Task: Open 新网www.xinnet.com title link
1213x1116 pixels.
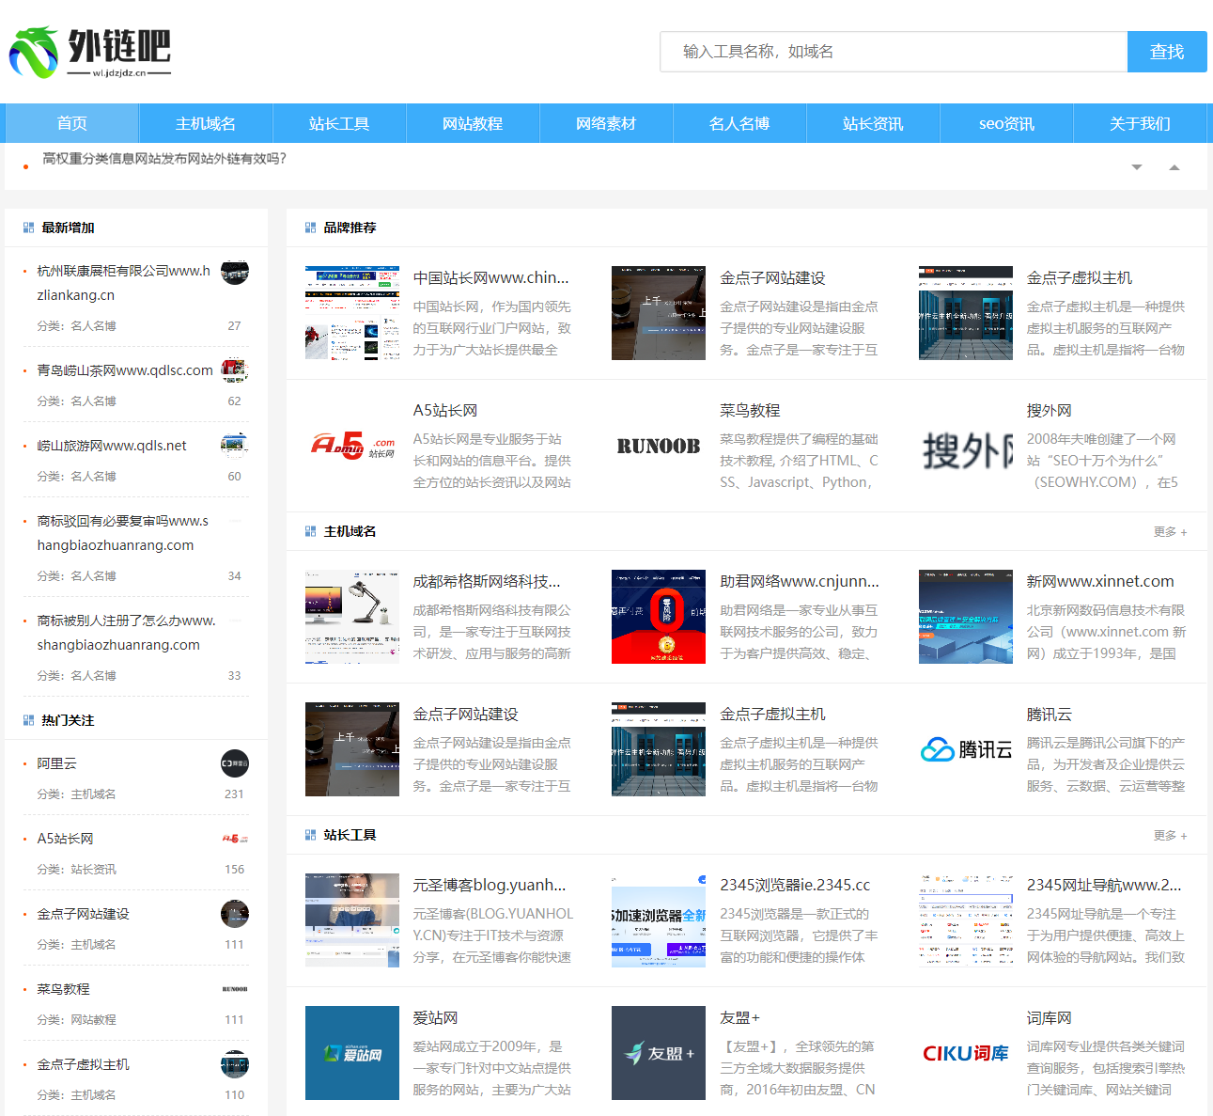Action: tap(1100, 581)
